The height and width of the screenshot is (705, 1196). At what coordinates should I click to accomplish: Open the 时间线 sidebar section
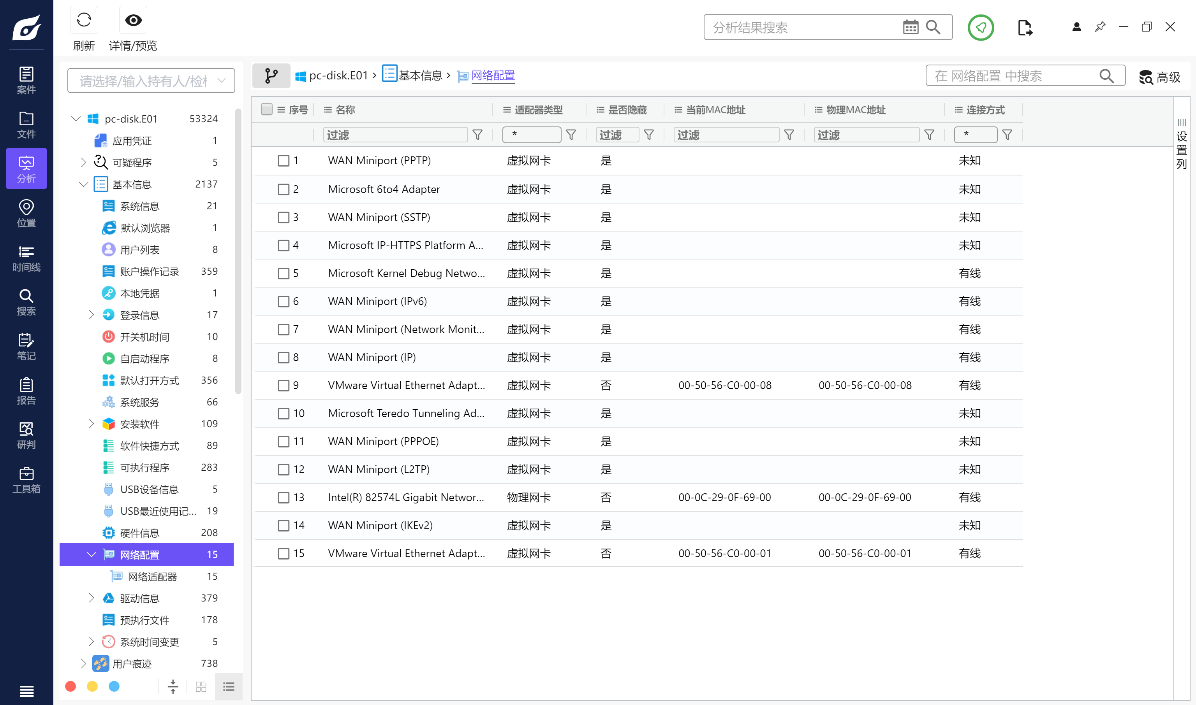[26, 258]
